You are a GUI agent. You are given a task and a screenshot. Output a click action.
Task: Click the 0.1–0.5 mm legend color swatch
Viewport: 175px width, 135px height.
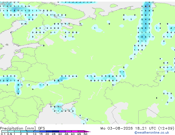tap(5, 131)
